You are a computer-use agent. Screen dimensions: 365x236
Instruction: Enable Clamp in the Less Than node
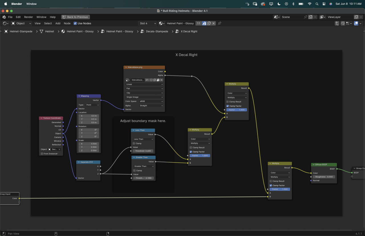pyautogui.click(x=134, y=143)
